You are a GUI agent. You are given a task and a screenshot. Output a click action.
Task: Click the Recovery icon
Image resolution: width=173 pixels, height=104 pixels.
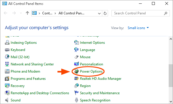[x=7, y=86]
